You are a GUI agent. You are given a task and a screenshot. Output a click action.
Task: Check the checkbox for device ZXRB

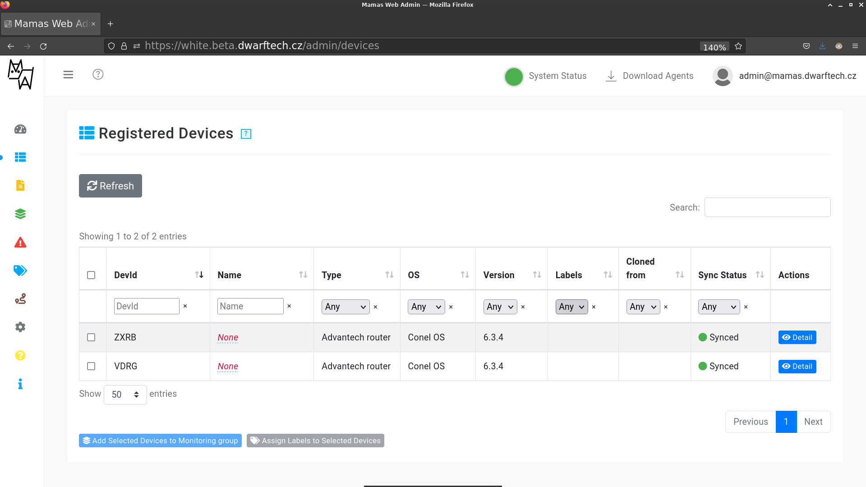point(91,337)
